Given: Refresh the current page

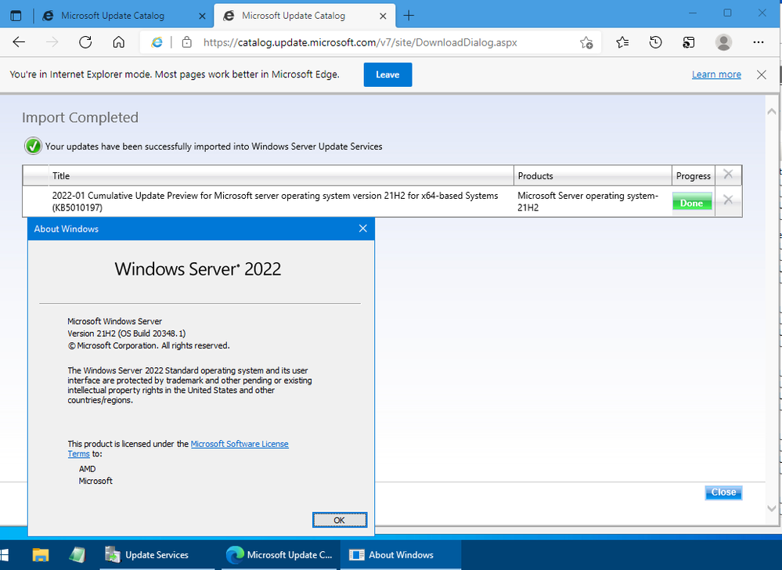Looking at the screenshot, I should click(85, 42).
